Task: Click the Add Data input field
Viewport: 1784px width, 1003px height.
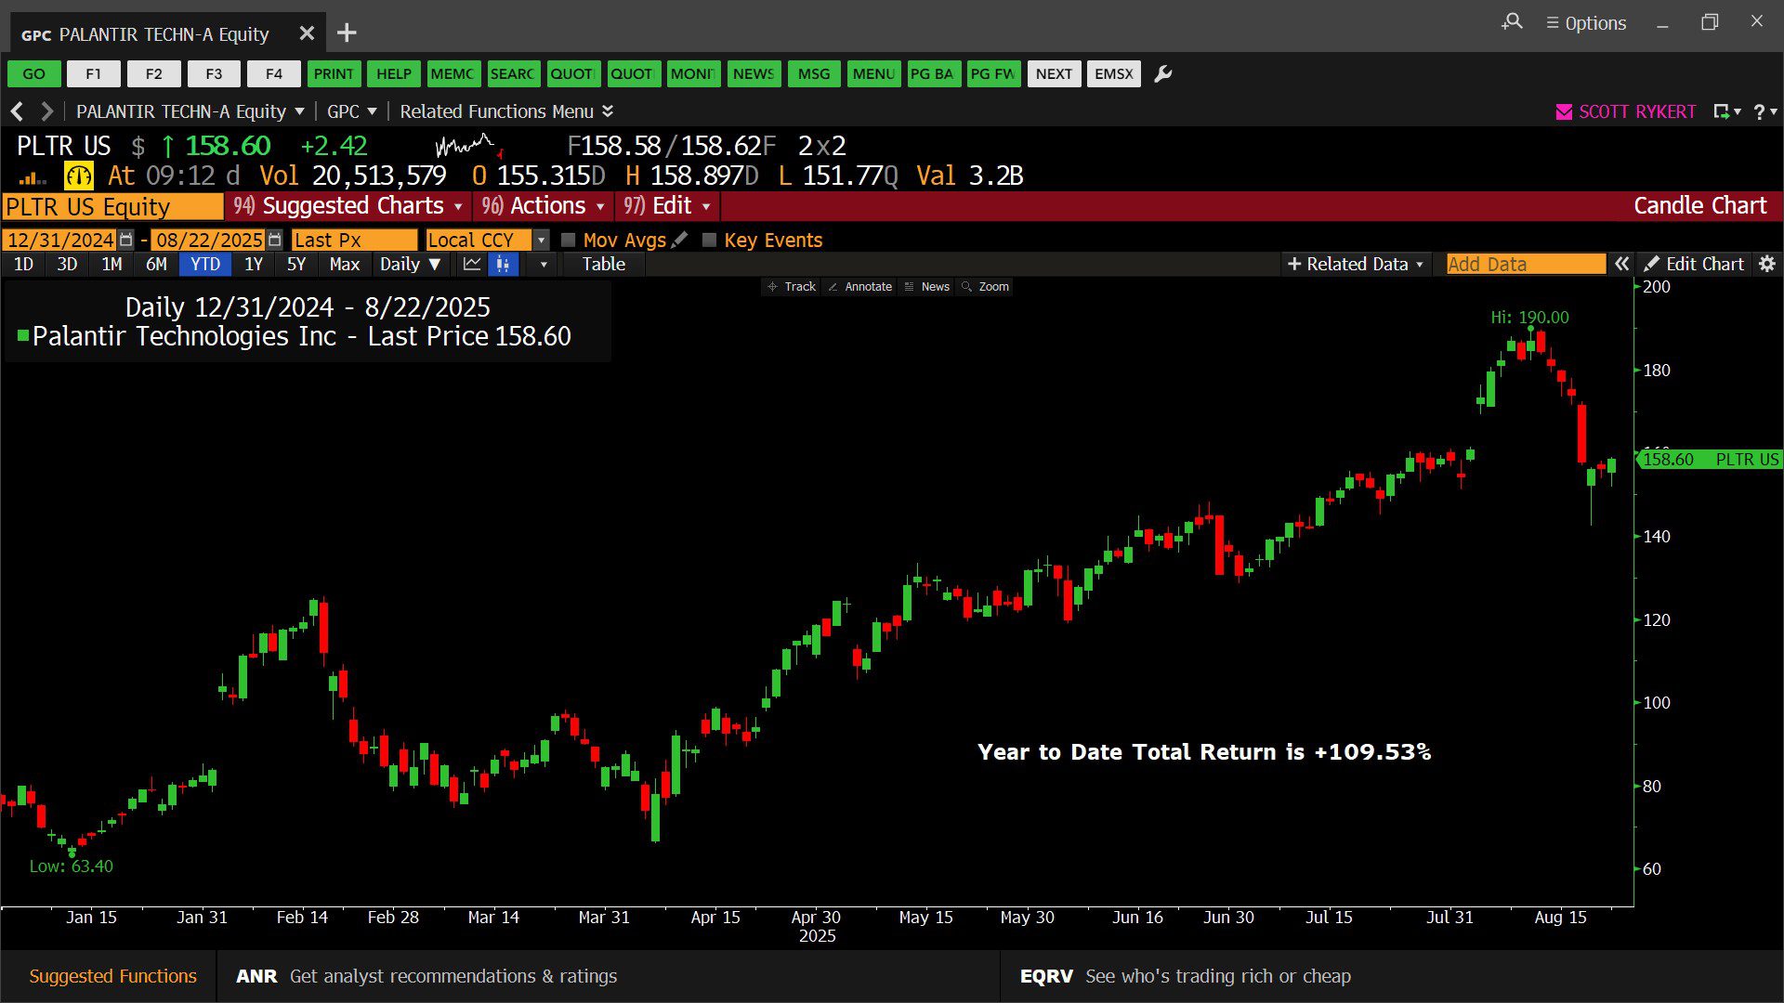Action: 1526,265
